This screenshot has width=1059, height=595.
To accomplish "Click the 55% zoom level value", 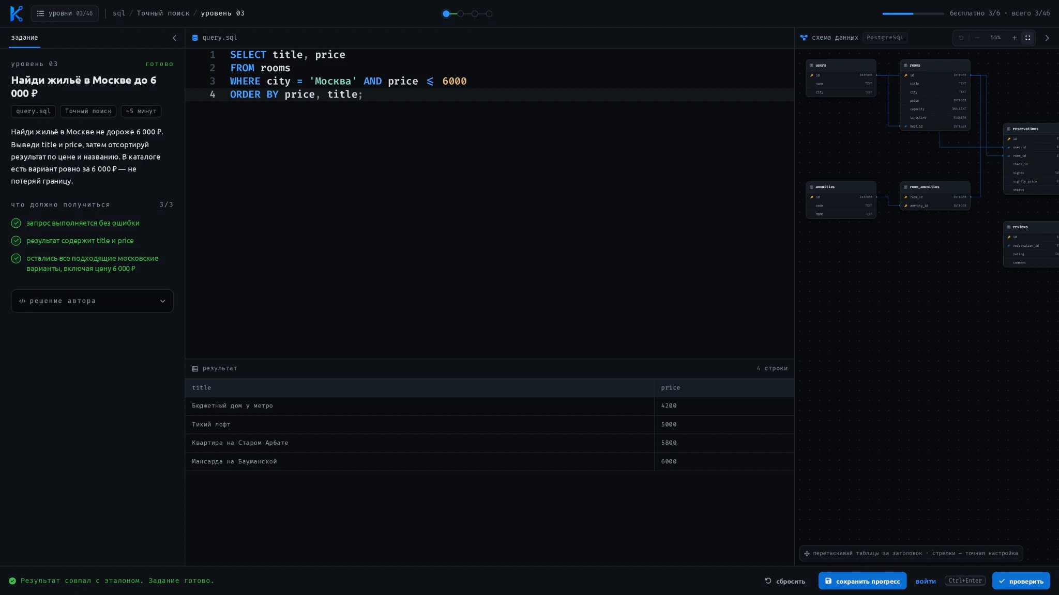I will (995, 38).
